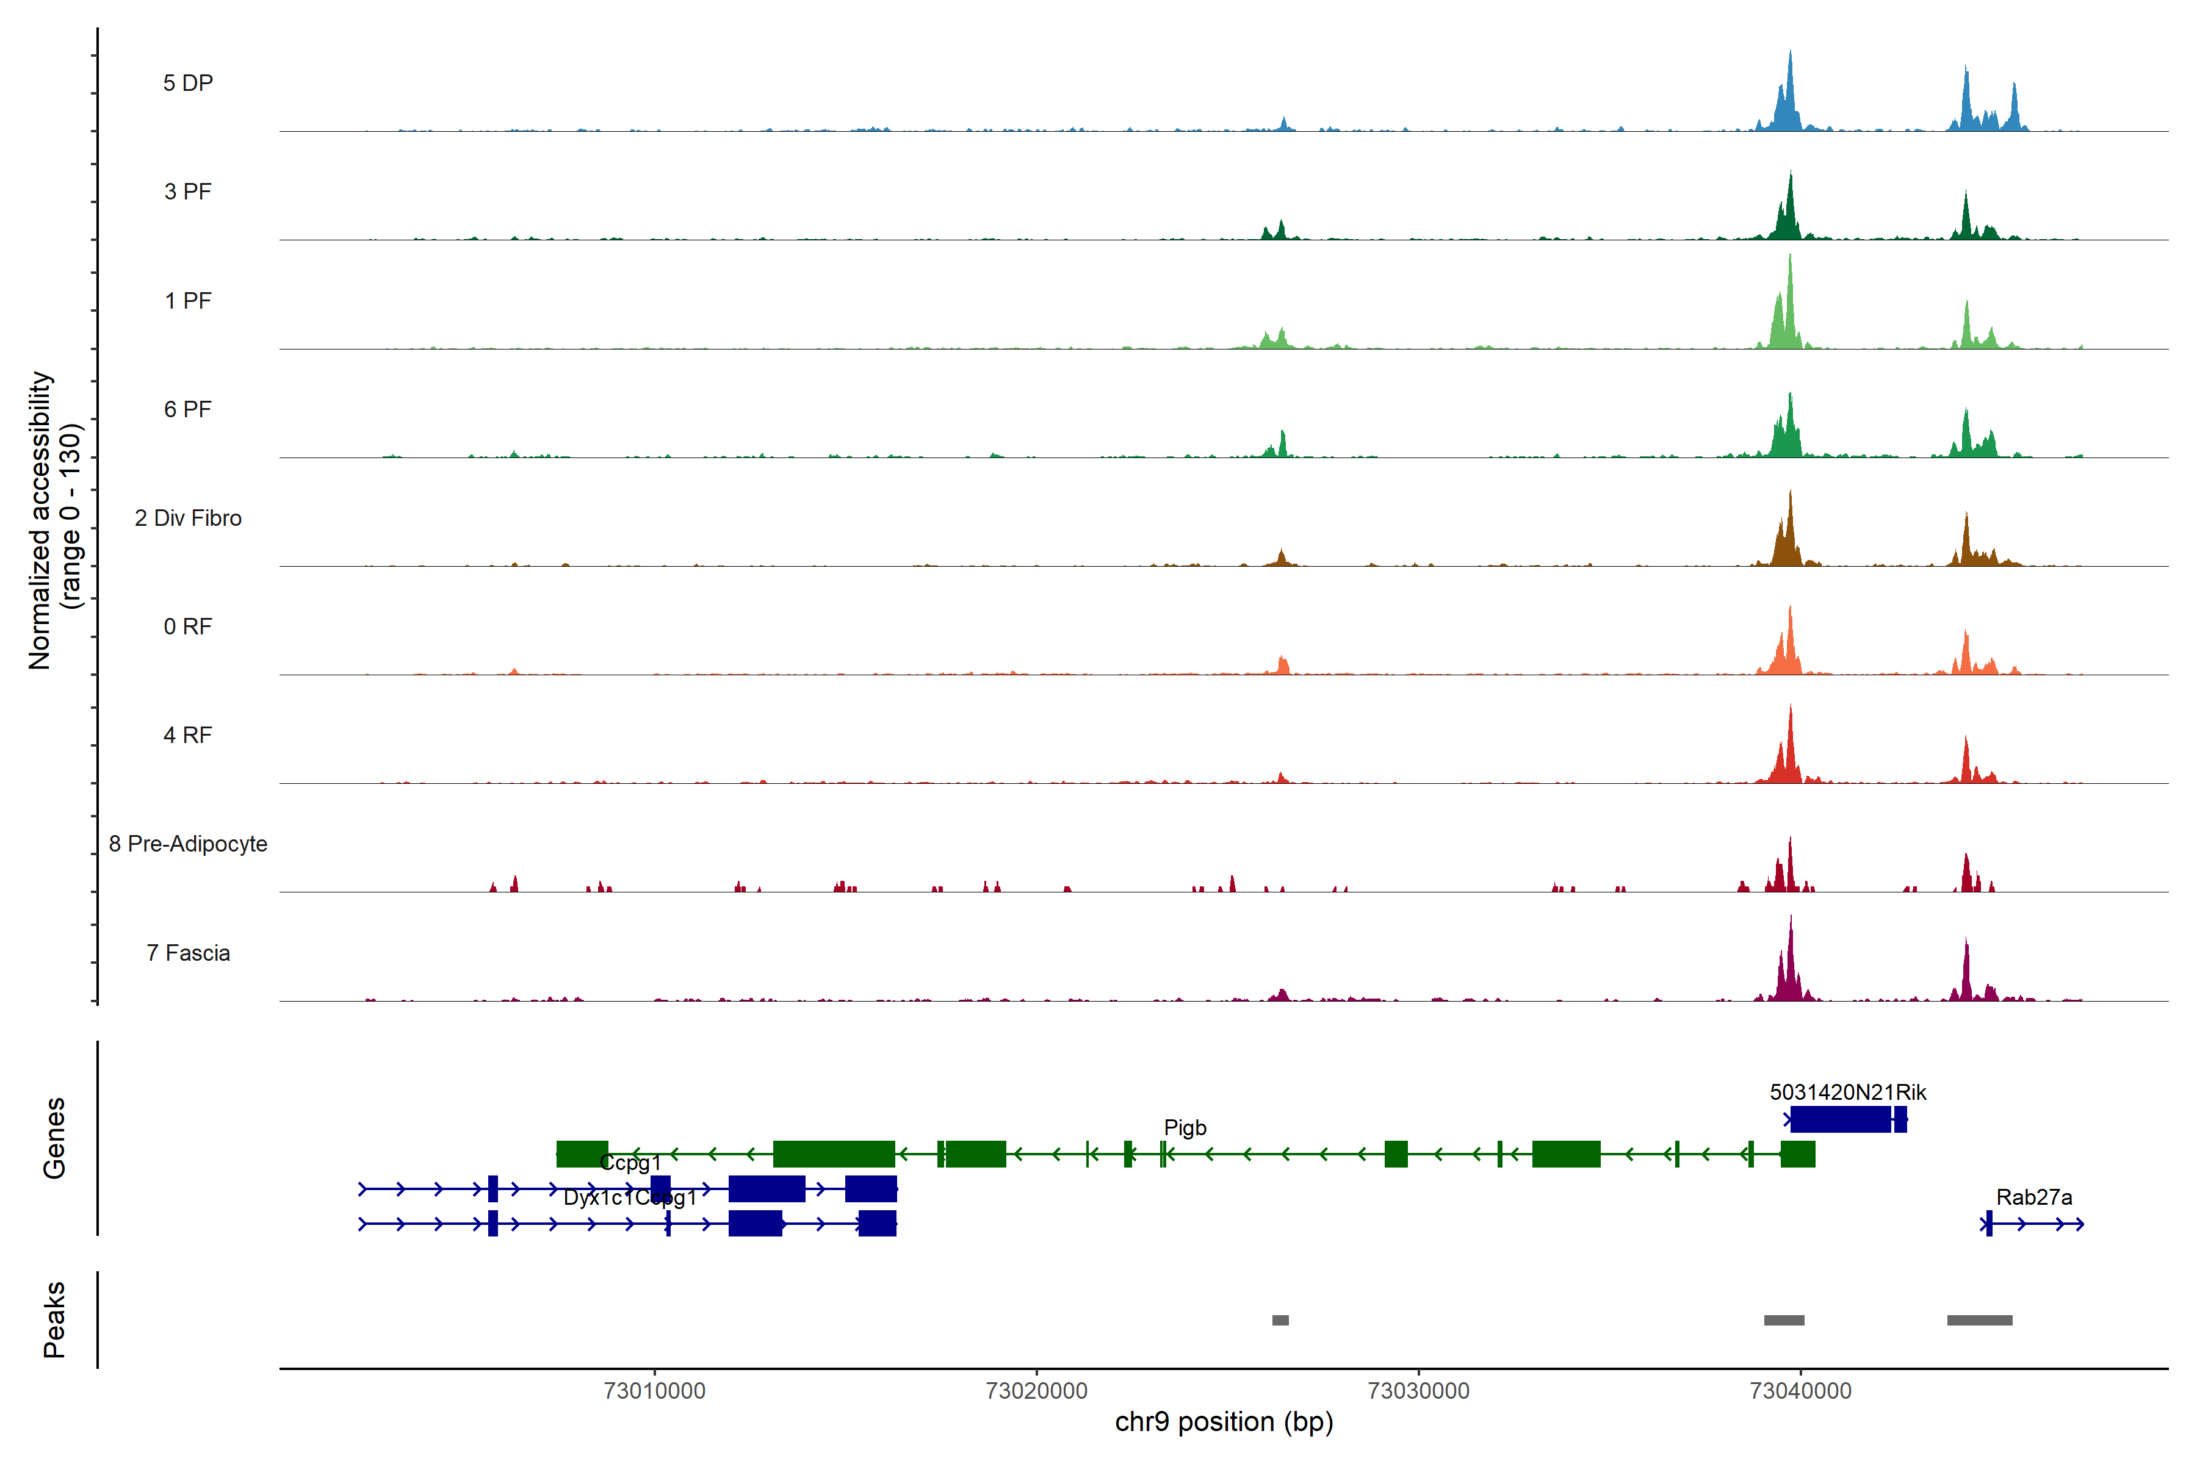The width and height of the screenshot is (2197, 1464).
Task: Click the 7 Fascia track label
Action: tap(188, 953)
